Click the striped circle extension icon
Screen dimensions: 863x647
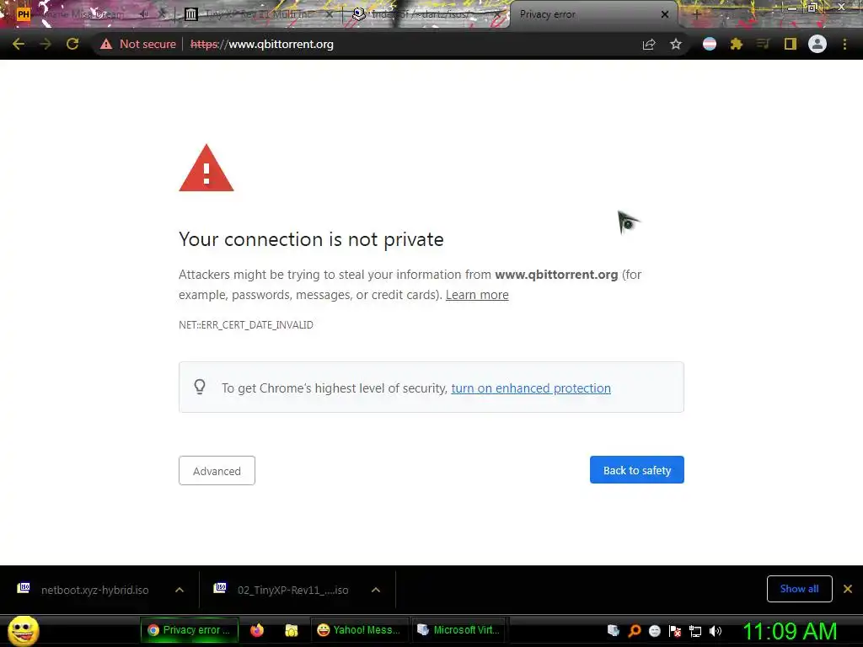710,44
